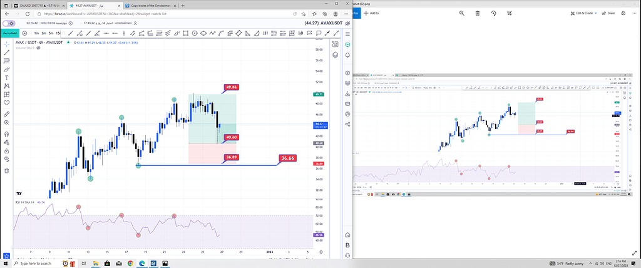Toggle stay-in-drawing-mode pencil lock icon

tap(6, 142)
